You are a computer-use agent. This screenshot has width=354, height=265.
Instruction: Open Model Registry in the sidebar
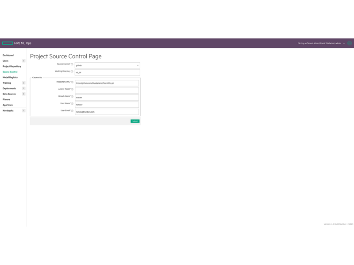(10, 78)
